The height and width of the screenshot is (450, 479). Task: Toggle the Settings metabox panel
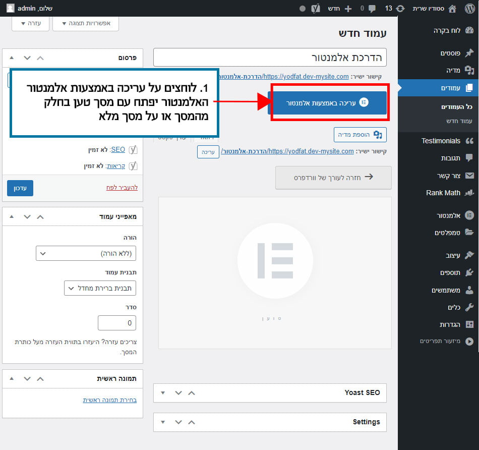click(162, 422)
